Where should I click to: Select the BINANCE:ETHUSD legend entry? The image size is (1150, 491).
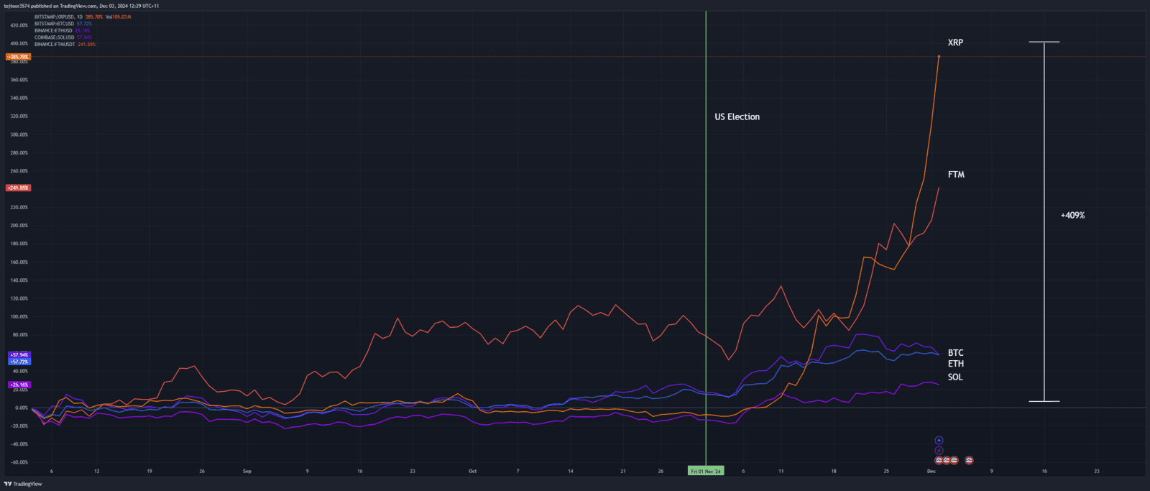click(x=53, y=31)
